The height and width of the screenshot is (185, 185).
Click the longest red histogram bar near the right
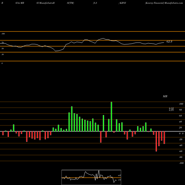(157, 141)
